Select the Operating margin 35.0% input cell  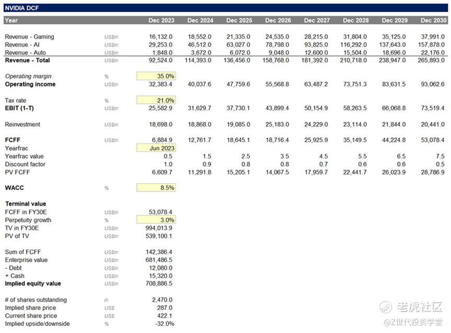156,76
